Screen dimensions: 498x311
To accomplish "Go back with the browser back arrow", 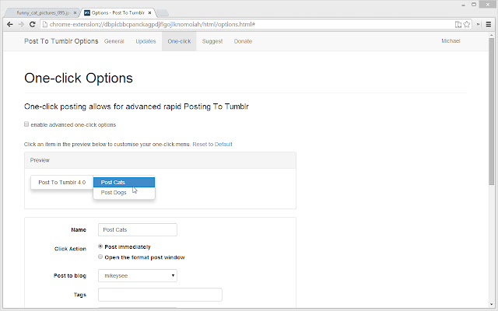I will (x=10, y=24).
